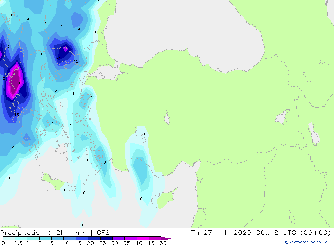The height and width of the screenshot is (245, 334).
Task: Click the 9 mm precipitation value
Action: [x=79, y=29]
